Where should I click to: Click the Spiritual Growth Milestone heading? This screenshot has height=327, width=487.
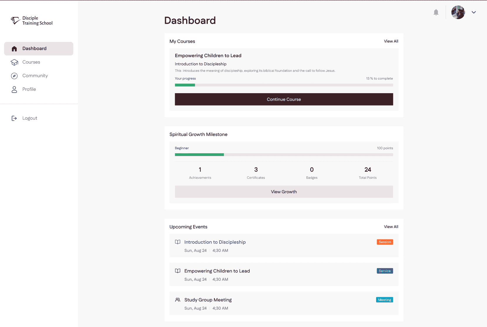click(x=198, y=134)
